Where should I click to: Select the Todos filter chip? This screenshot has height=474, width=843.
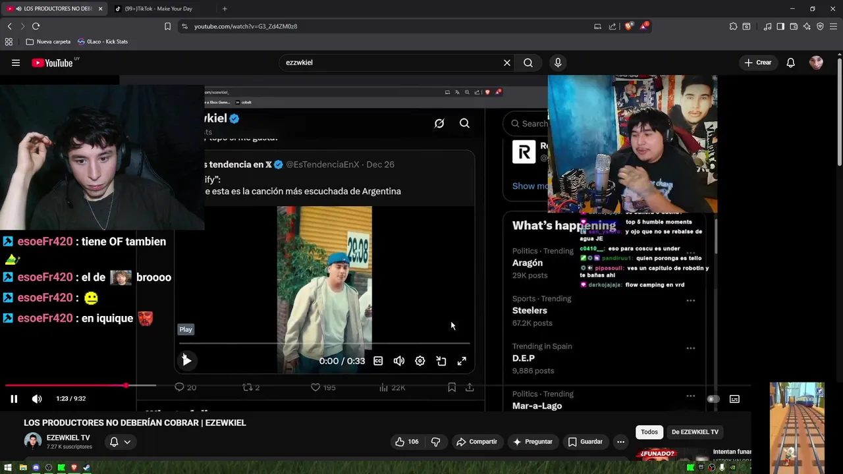click(649, 432)
